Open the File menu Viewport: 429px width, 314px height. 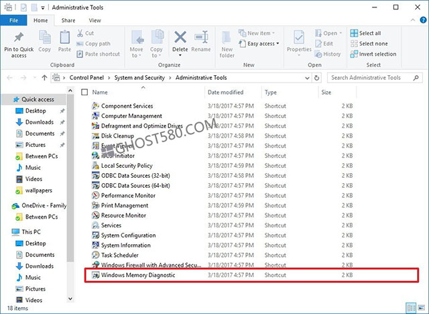click(x=13, y=20)
